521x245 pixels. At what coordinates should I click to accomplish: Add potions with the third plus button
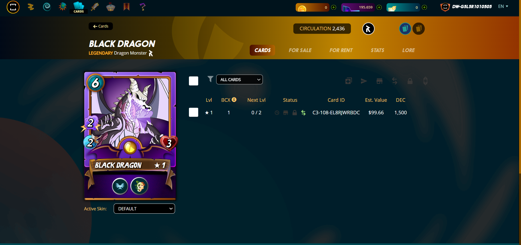424,7
